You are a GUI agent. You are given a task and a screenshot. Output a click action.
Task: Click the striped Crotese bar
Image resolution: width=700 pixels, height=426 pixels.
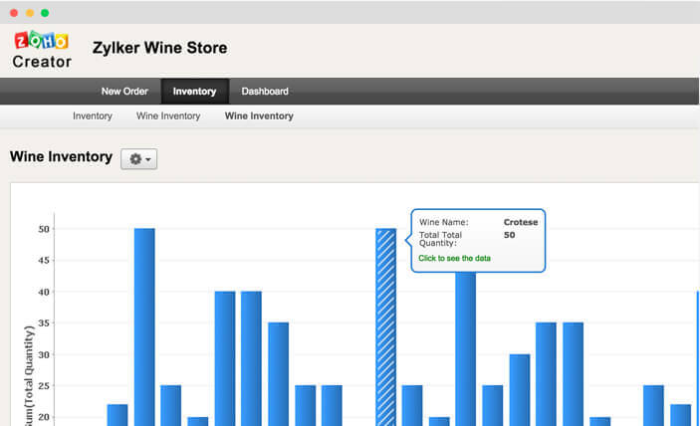click(x=385, y=327)
